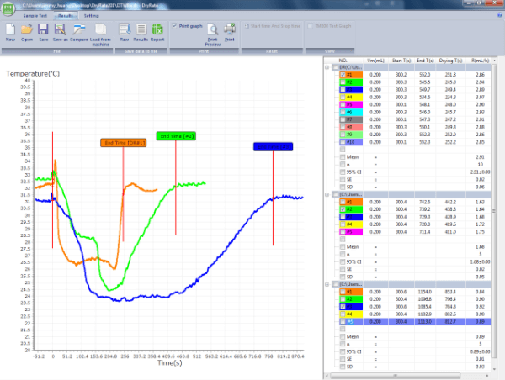
Task: Check sample #4 in first group
Action: tap(343, 98)
